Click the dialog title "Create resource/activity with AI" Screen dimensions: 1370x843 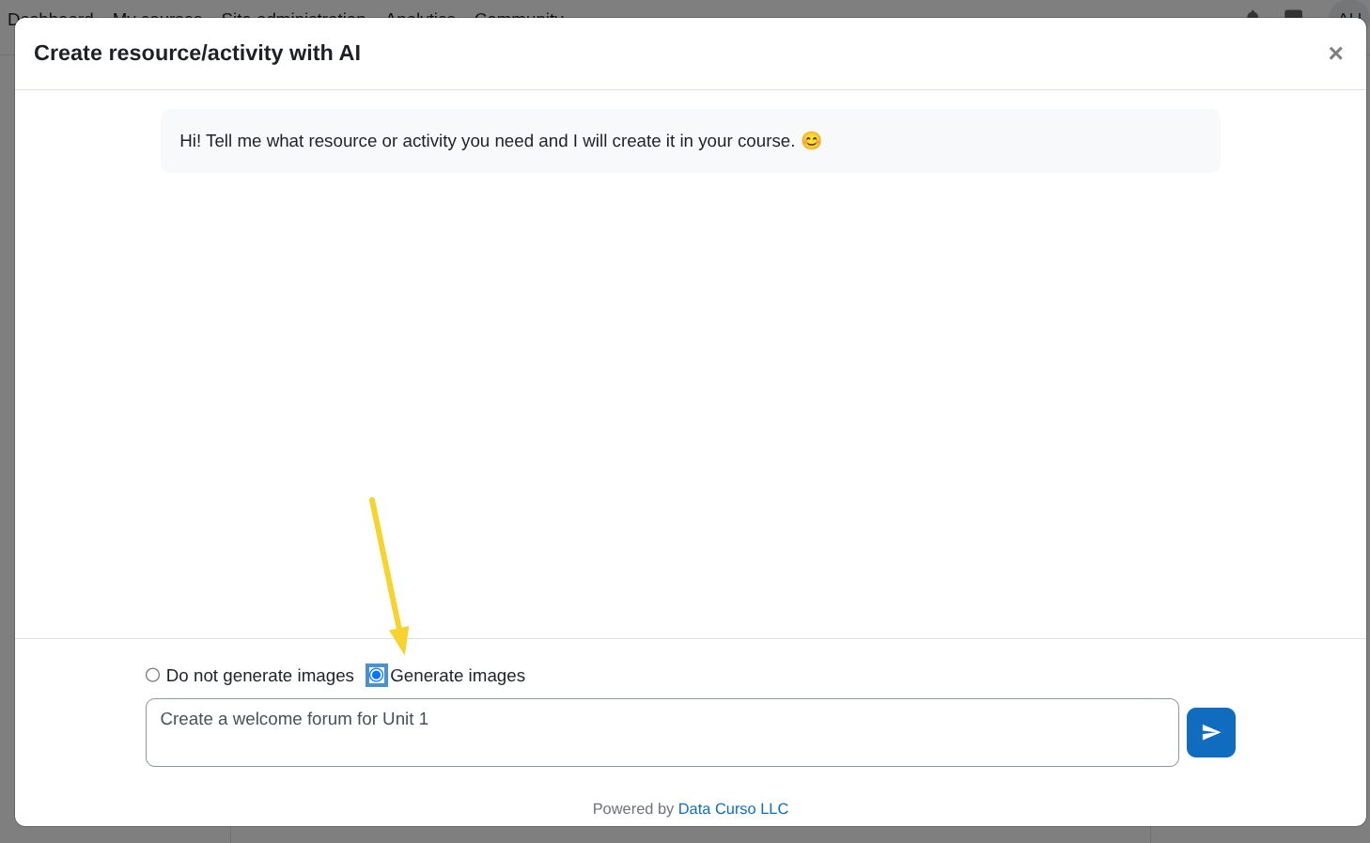[197, 54]
